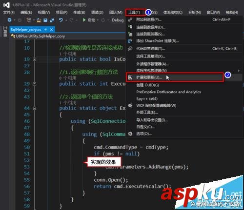Select 外接程序管理器(A)... menu entry
Image resolution: width=244 pixels, height=210 pixels.
click(x=184, y=64)
